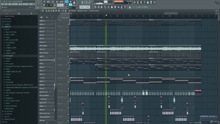Image resolution: width=220 pixels, height=124 pixels.
Task: Open the FX Sounds folder in browser
Action: coord(9,56)
